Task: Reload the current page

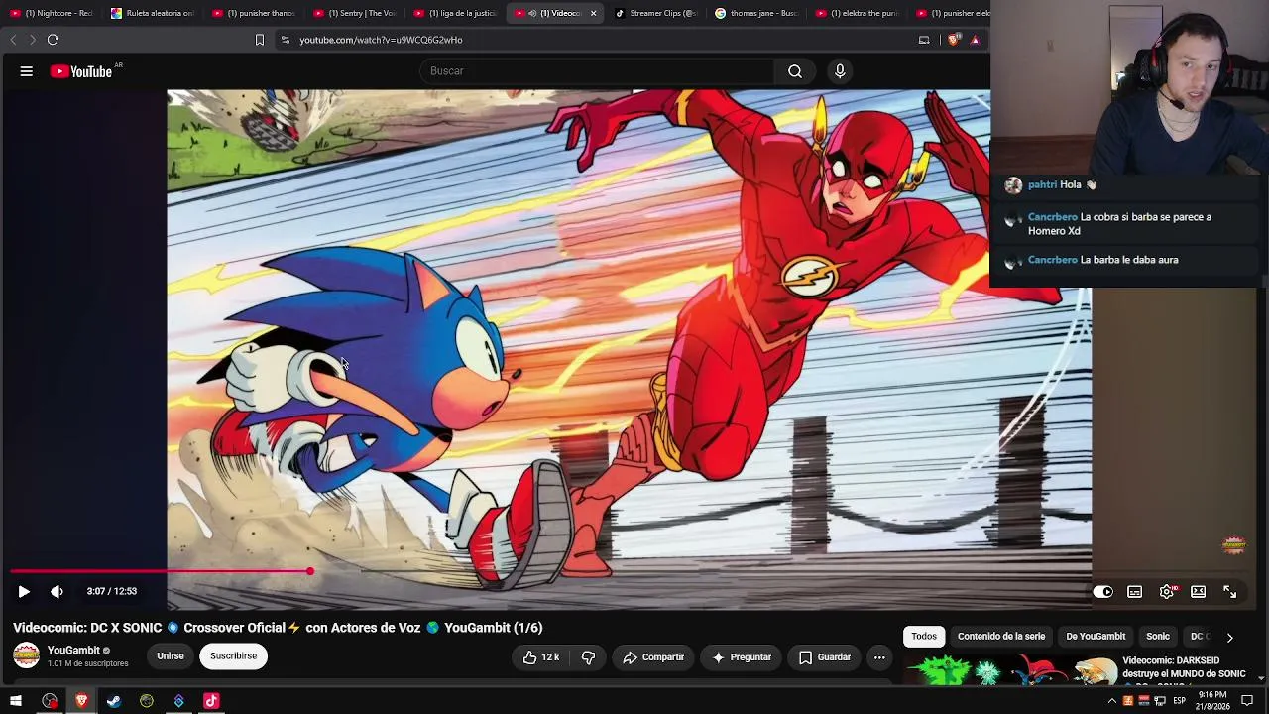Action: pyautogui.click(x=53, y=40)
